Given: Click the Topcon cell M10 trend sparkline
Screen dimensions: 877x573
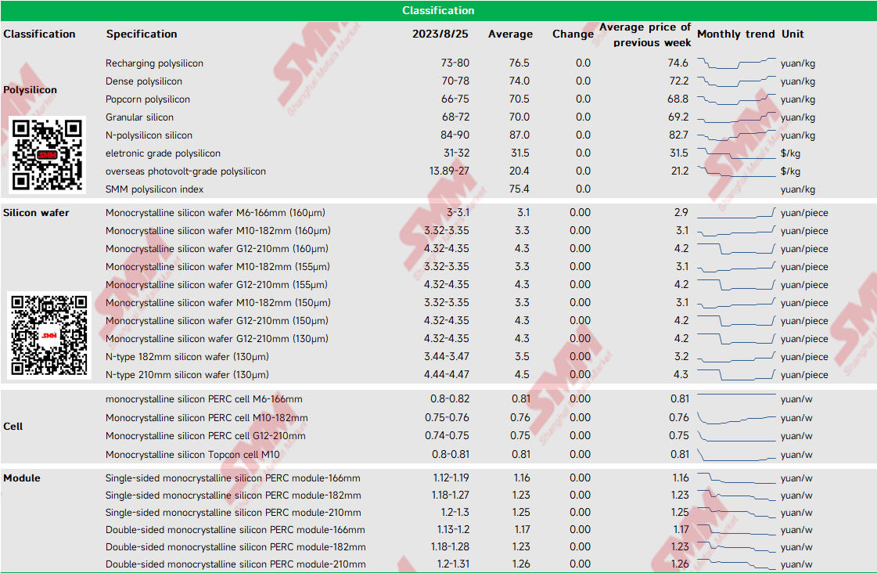Looking at the screenshot, I should pyautogui.click(x=736, y=454).
